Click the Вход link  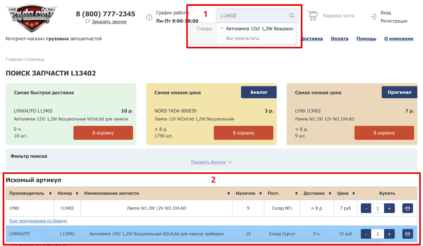tap(386, 13)
